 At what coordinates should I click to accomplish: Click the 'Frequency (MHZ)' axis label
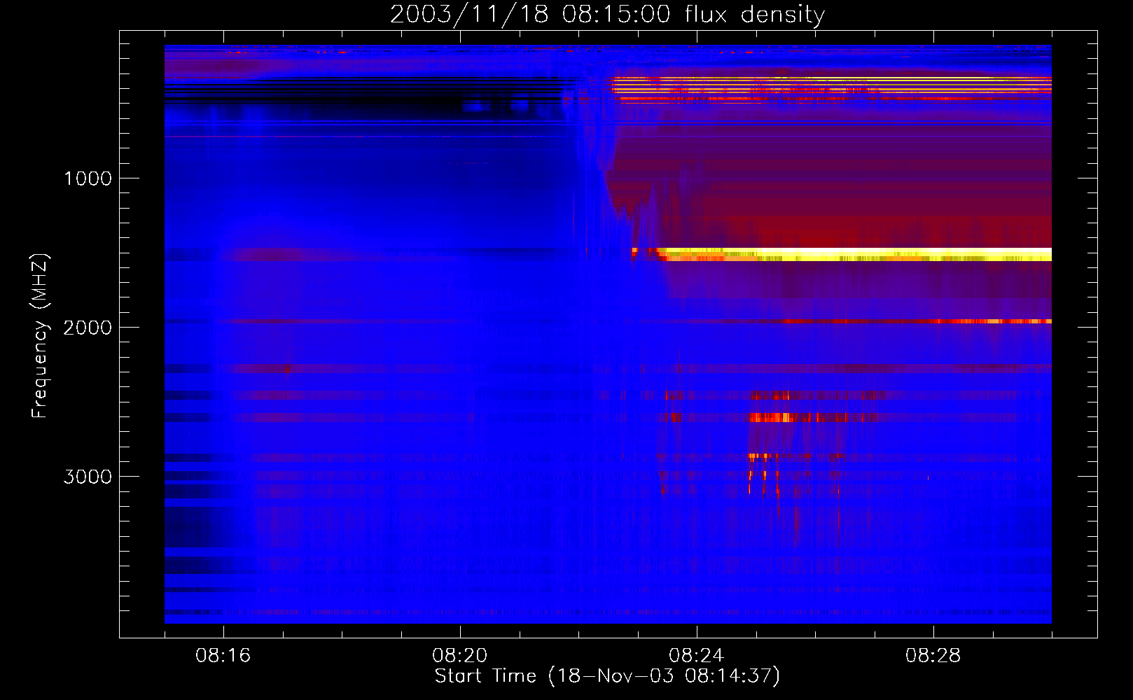coord(40,335)
